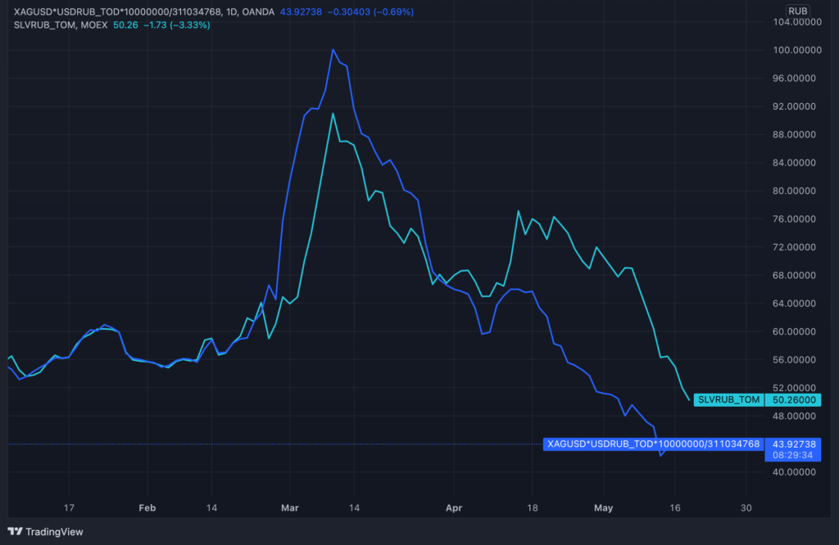Click the 08:29:34 countdown timer
This screenshot has width=839, height=545.
coord(792,455)
